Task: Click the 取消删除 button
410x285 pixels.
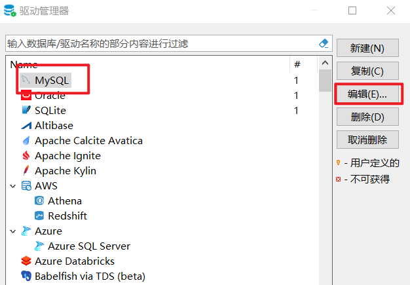Action: [x=367, y=140]
